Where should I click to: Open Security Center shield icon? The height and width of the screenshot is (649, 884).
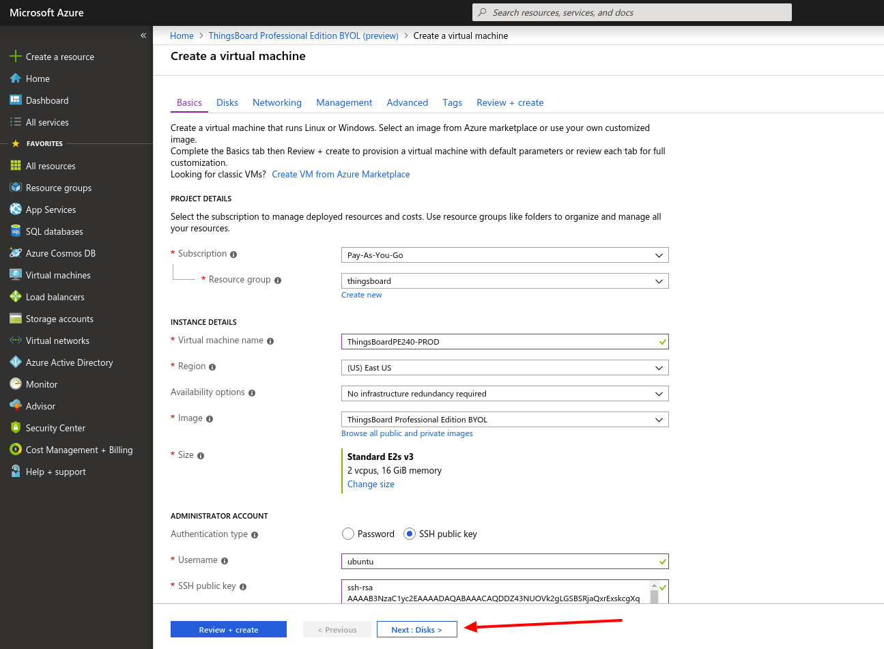pos(15,428)
